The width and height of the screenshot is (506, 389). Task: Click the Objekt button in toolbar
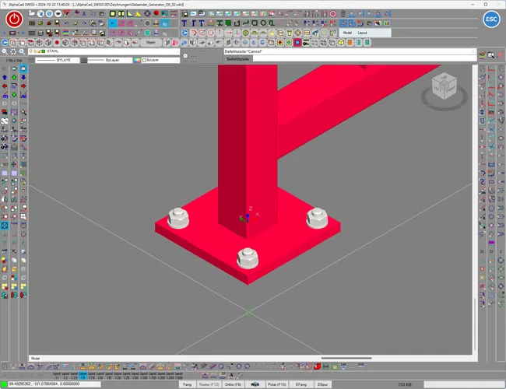150,42
